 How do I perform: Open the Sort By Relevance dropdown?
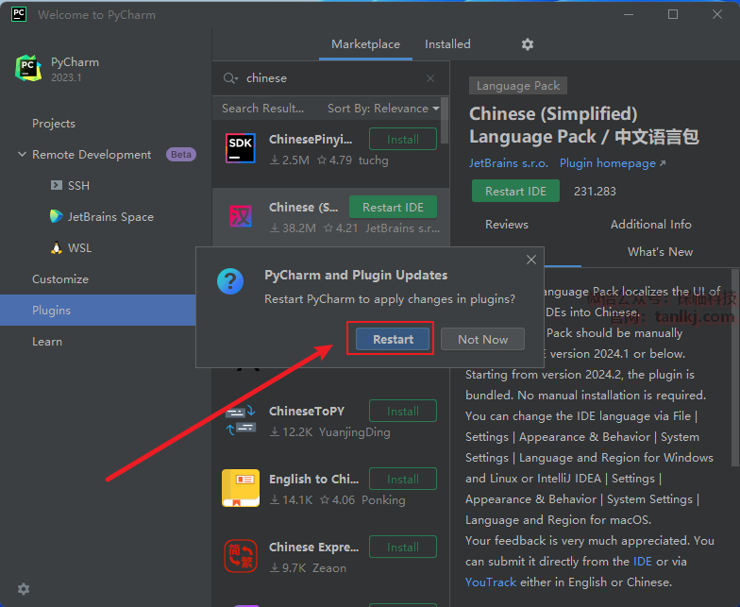[383, 109]
